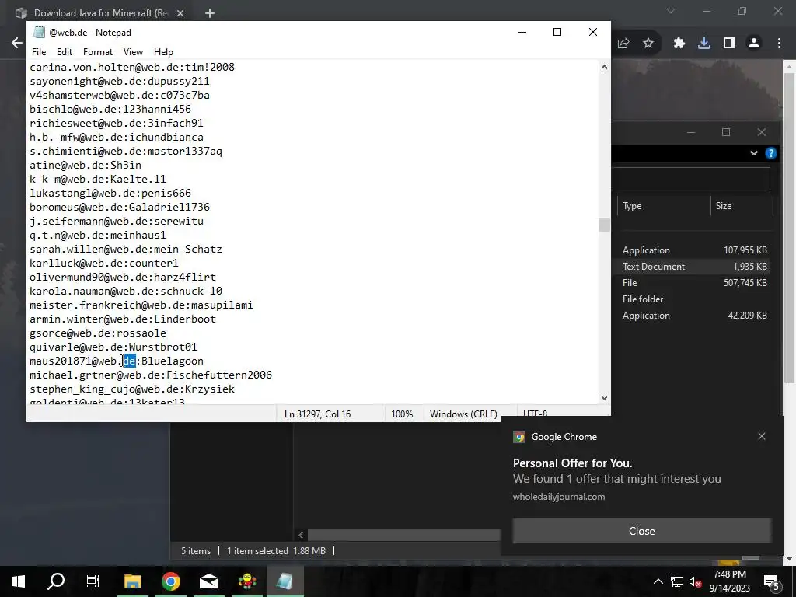This screenshot has height=597, width=796.
Task: Show hidden tray icons chevron
Action: pyautogui.click(x=658, y=581)
